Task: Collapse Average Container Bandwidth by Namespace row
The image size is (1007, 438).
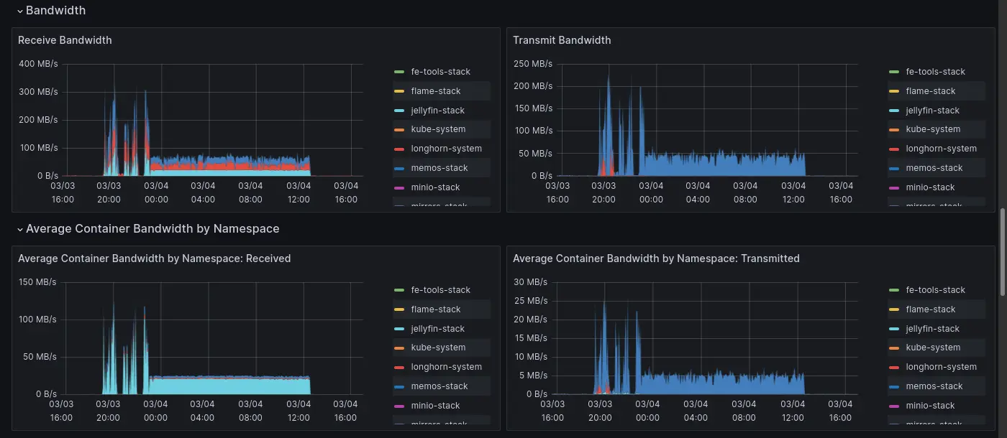Action: (x=20, y=229)
